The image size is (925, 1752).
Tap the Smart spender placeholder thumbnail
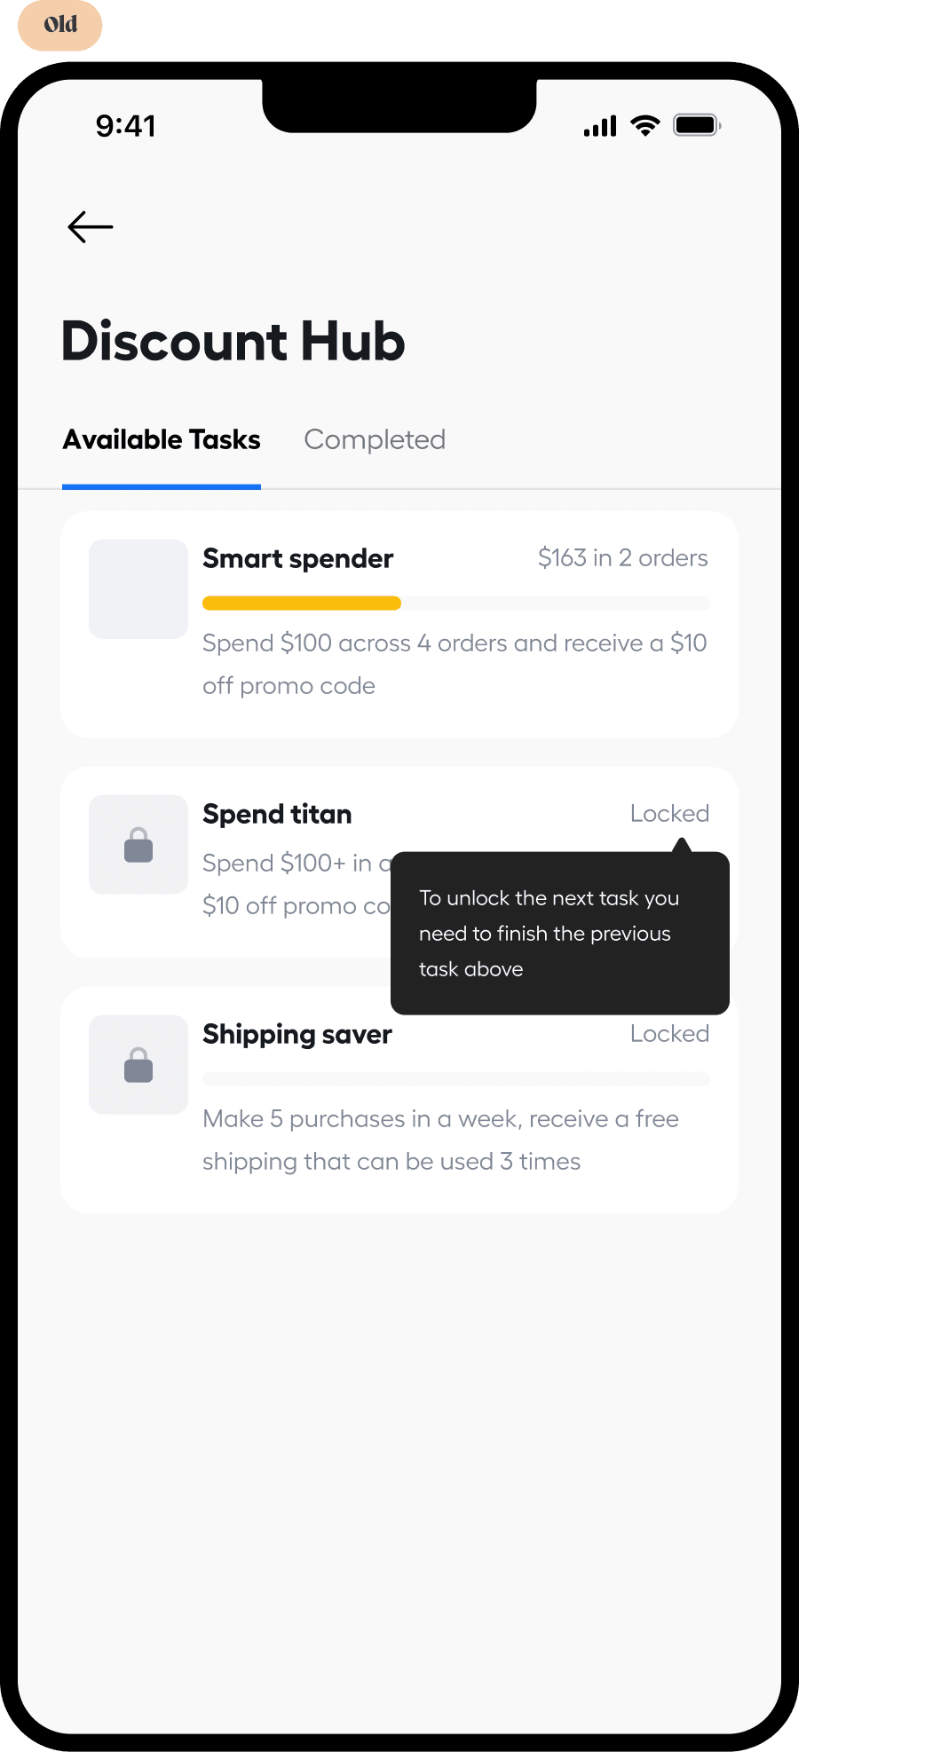point(138,589)
